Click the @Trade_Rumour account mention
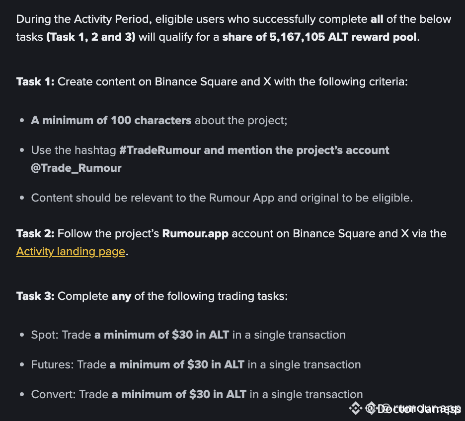Screen dimensions: 465x421 [76, 168]
